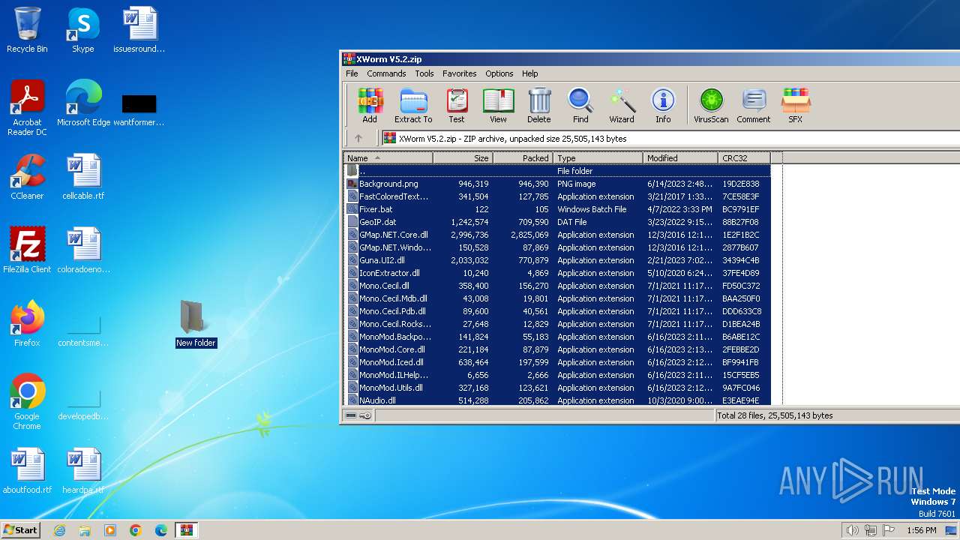Select GeoIP.dat file row
Viewport: 960px width, 540px height.
[557, 222]
